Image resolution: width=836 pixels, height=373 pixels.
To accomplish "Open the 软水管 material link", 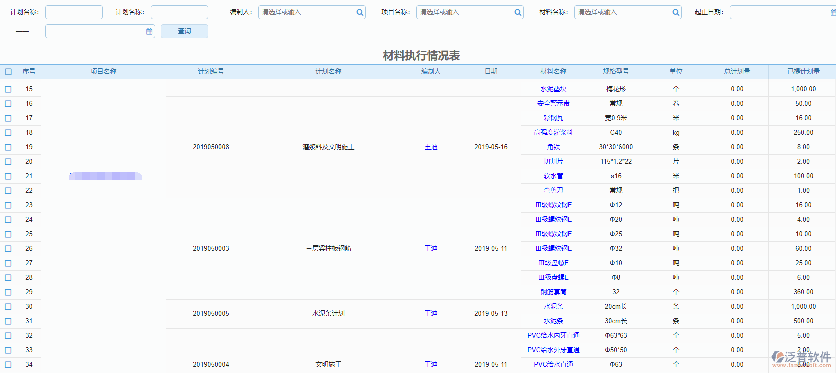I will point(553,176).
